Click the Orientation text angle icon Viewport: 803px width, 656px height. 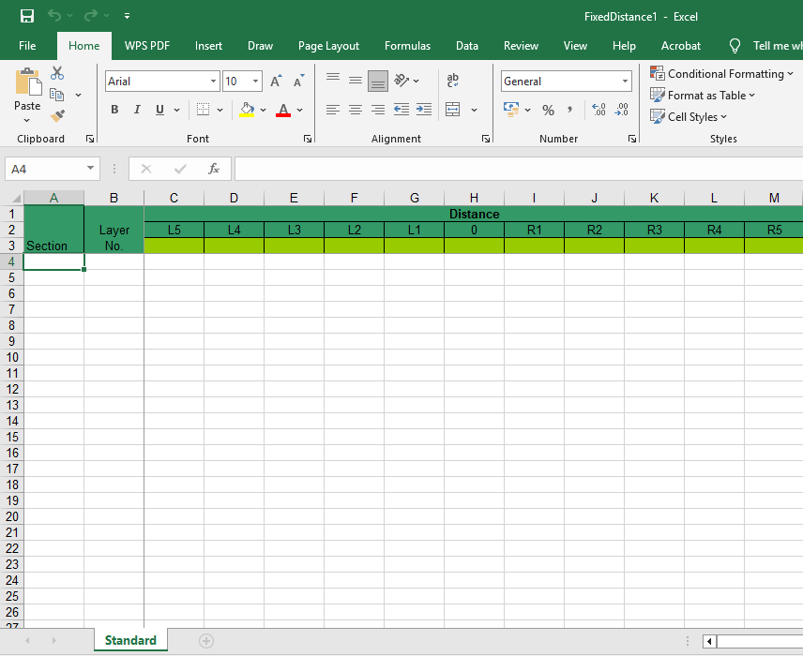coord(401,81)
